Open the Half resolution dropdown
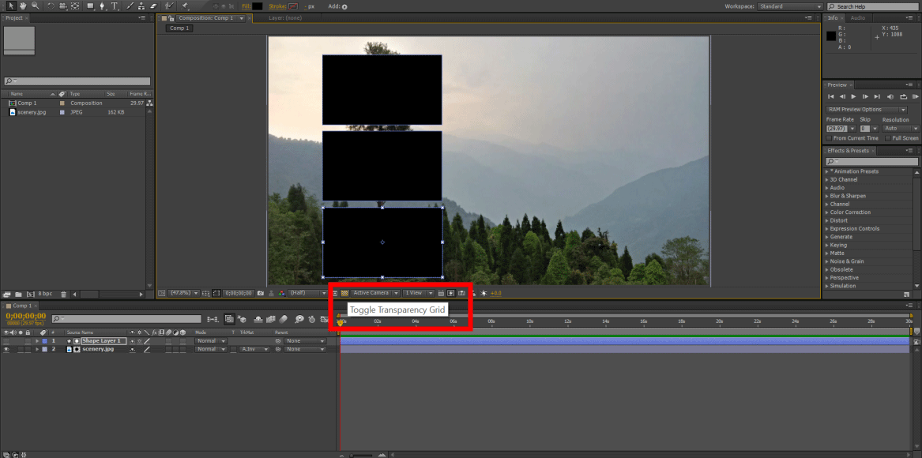922x458 pixels. coord(307,293)
